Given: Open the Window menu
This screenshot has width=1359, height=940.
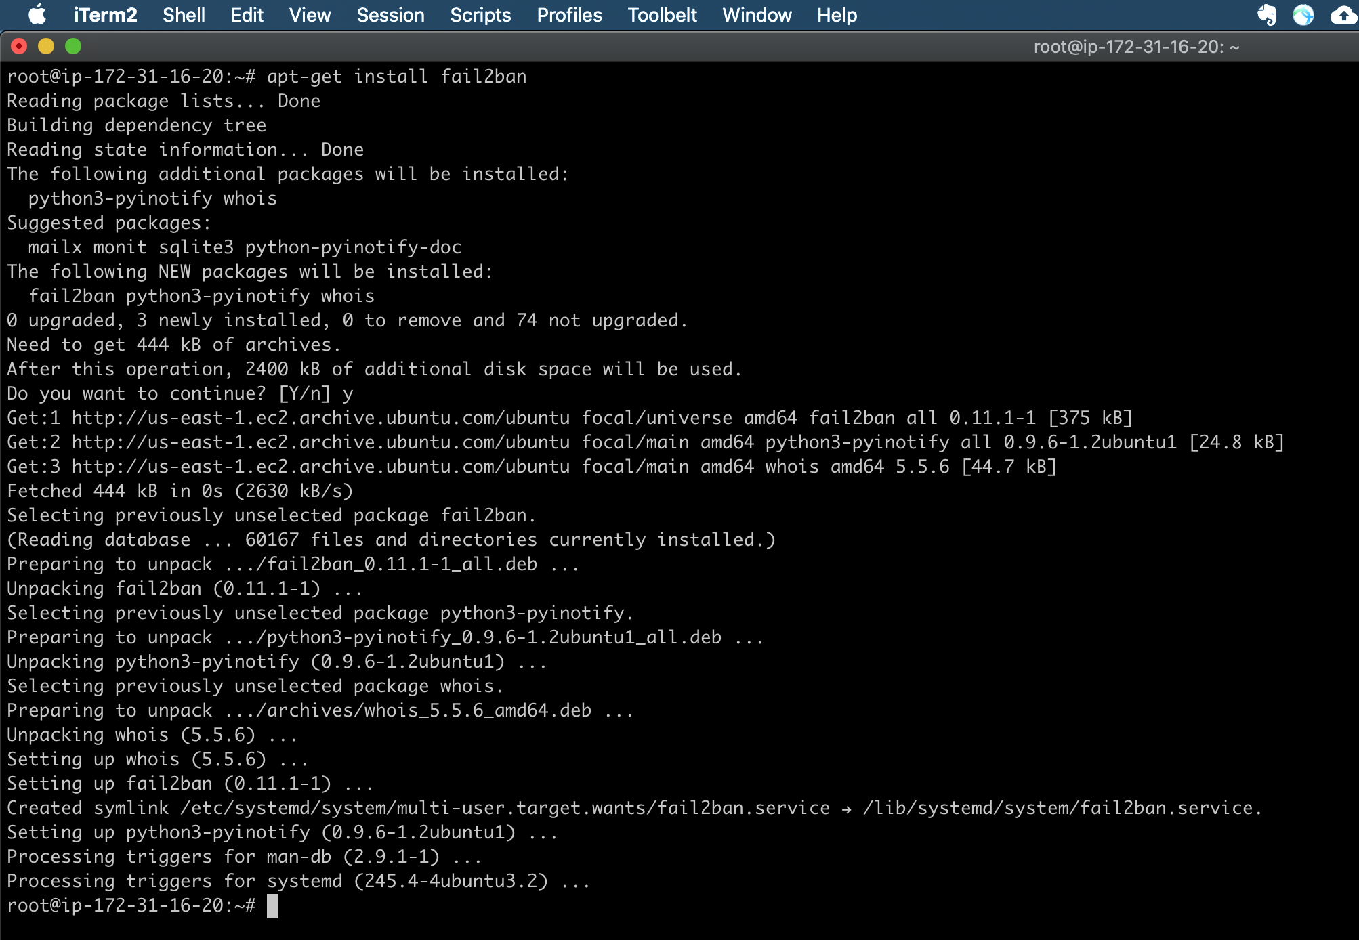Looking at the screenshot, I should point(757,15).
